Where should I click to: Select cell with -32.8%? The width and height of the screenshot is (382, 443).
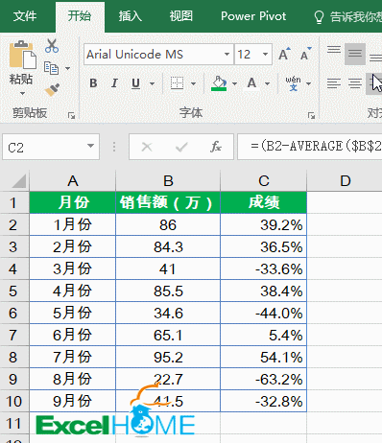(264, 401)
